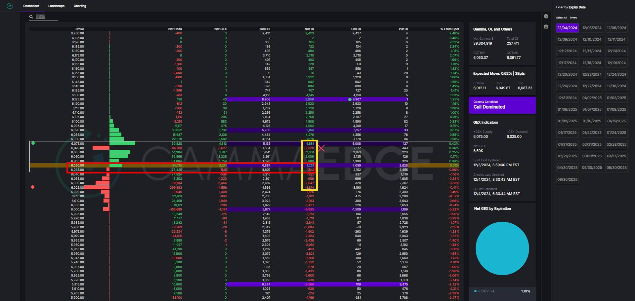Click the Invert link
635x301 pixels.
(x=573, y=18)
